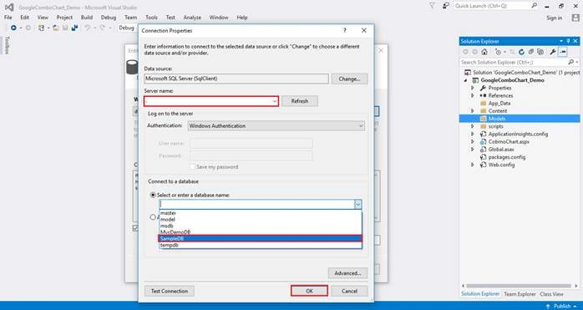Select CobmoChart.aspx in Solution Explorer
583x310 pixels.
coord(509,142)
